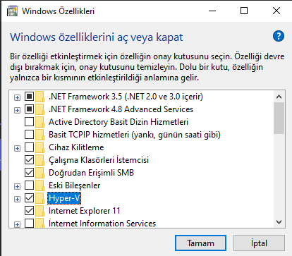Click folder icon next to Basit TCPIP hizmetleri
The height and width of the screenshot is (256, 292).
40,135
